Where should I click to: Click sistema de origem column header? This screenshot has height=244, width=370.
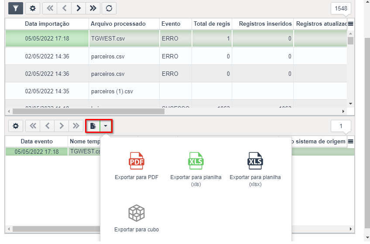pos(320,142)
